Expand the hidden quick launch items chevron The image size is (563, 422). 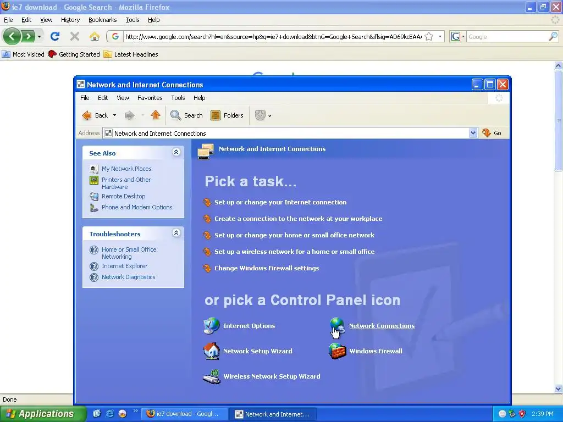coord(135,411)
